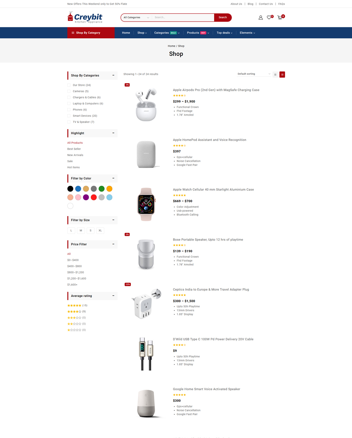Viewport: 352px width, 438px height.
Task: Collapse the Filter by Color section
Action: 113,178
